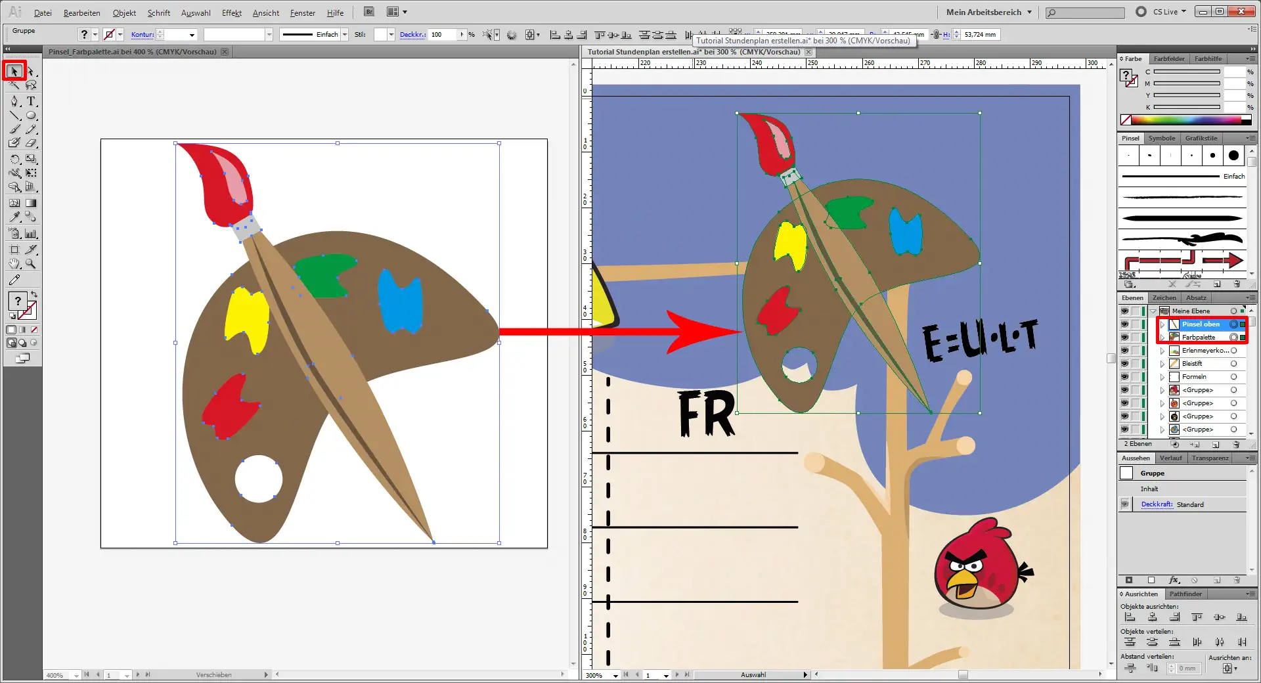Activate the Magic Wand tool

[x=14, y=85]
